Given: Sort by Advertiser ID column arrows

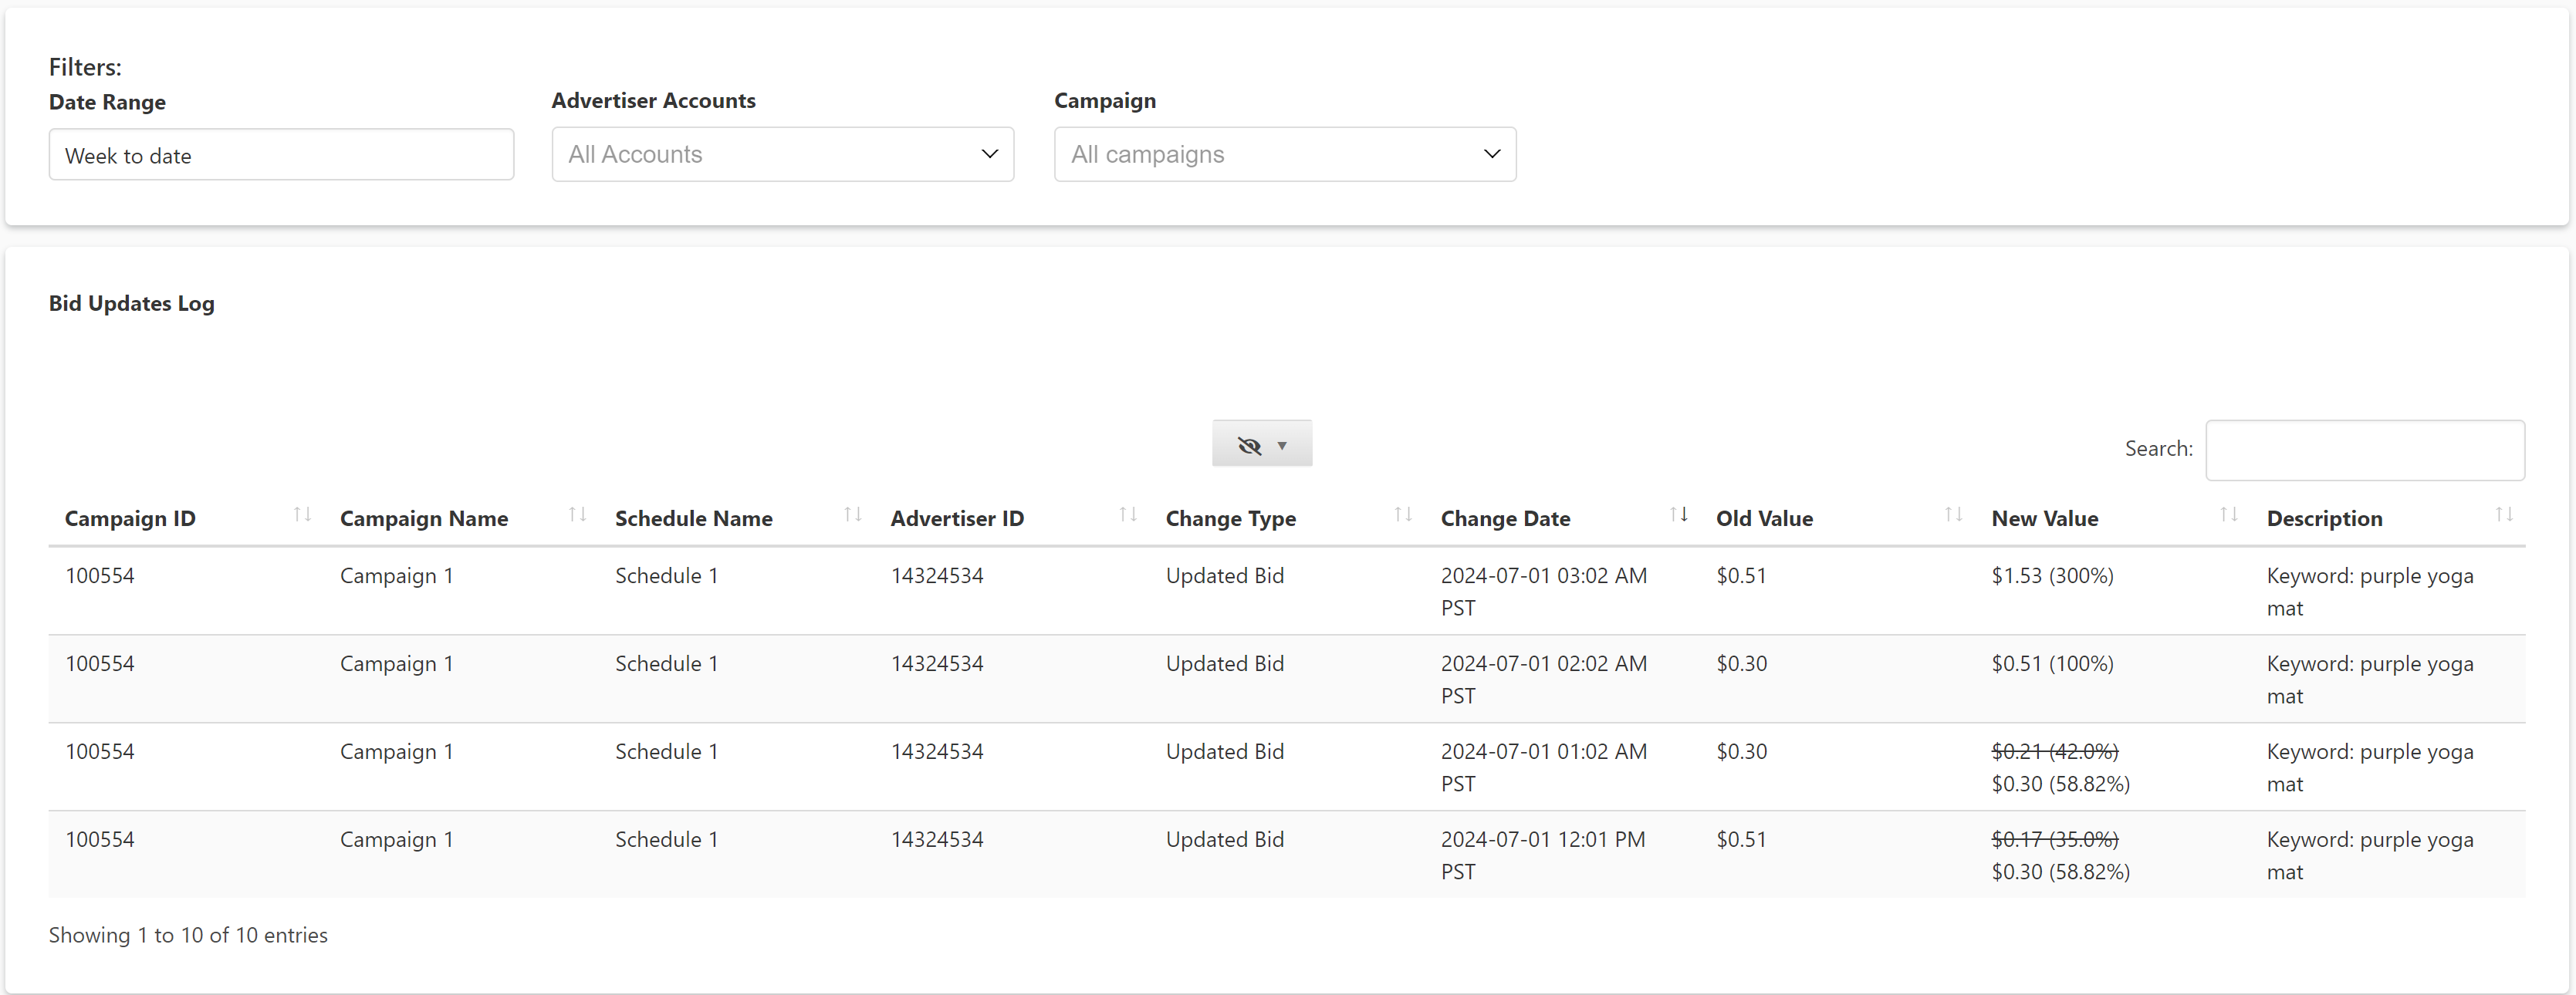Looking at the screenshot, I should 1128,515.
